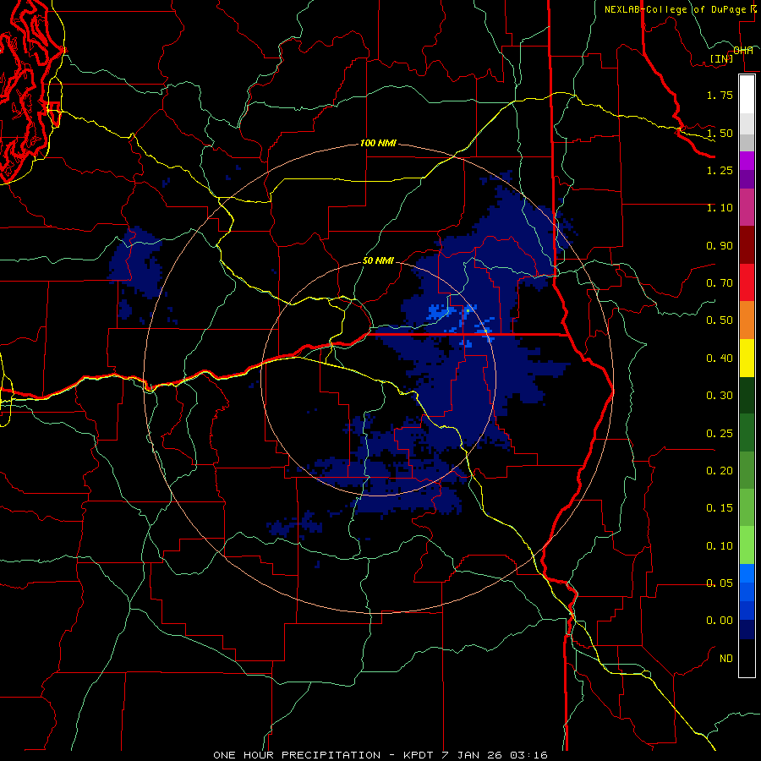Viewport: 761px width, 761px height.
Task: Click the "0.20" legend value
Action: 720,471
